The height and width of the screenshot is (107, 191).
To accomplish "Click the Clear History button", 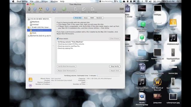I will [x=115, y=39].
